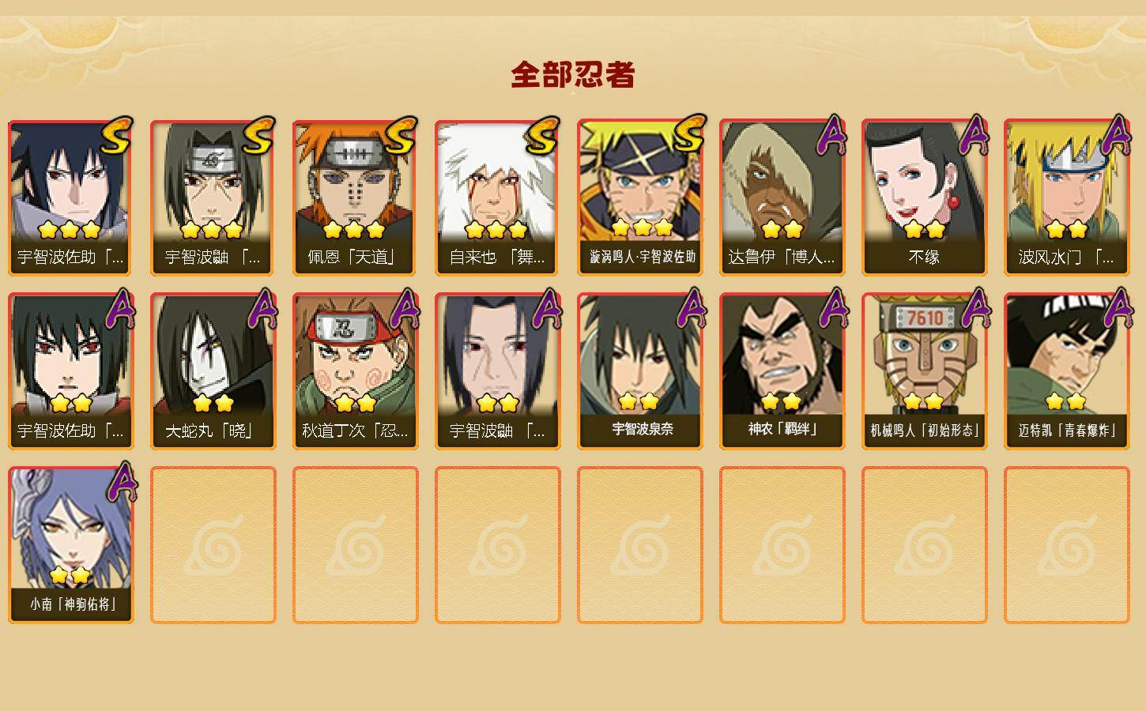Viewport: 1146px width, 711px height.
Task: Select the 机械鸣人「初始形态」 card
Action: pos(925,371)
